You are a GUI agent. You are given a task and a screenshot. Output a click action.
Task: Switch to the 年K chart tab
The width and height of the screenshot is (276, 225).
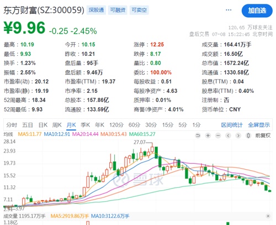pos(99,125)
